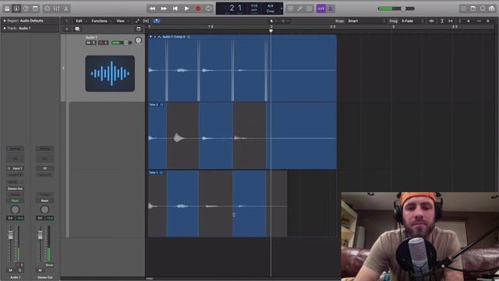Click the add new track plus button
The height and width of the screenshot is (281, 499).
(x=67, y=29)
